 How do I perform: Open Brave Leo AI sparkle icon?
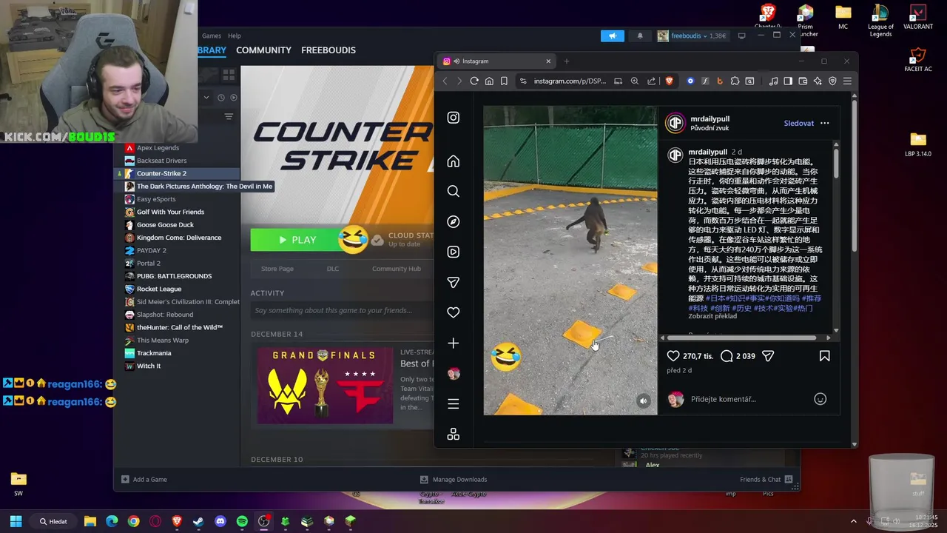point(818,81)
